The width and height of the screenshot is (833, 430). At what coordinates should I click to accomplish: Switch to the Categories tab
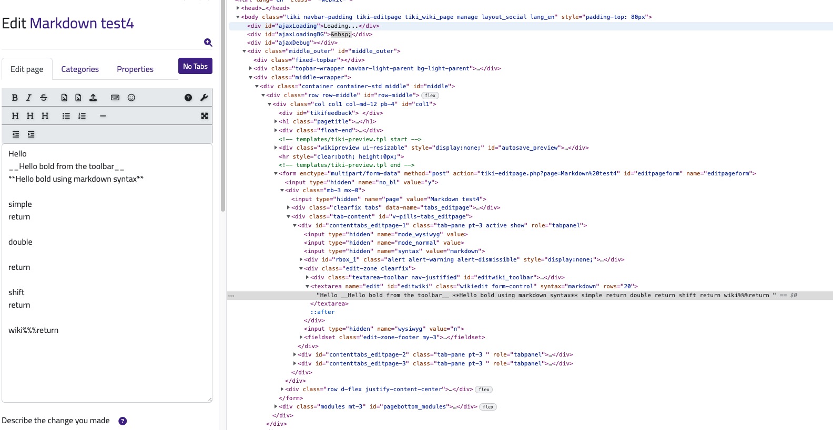80,69
